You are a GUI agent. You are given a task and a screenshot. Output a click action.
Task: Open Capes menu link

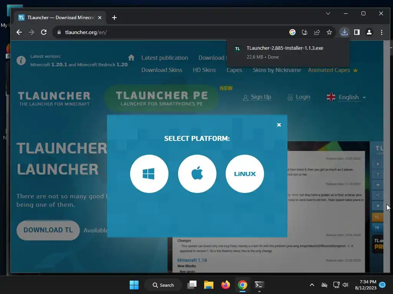234,70
